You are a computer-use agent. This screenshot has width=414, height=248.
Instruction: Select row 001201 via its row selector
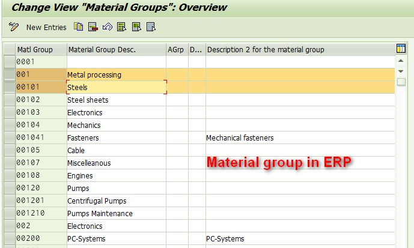tap(10, 201)
